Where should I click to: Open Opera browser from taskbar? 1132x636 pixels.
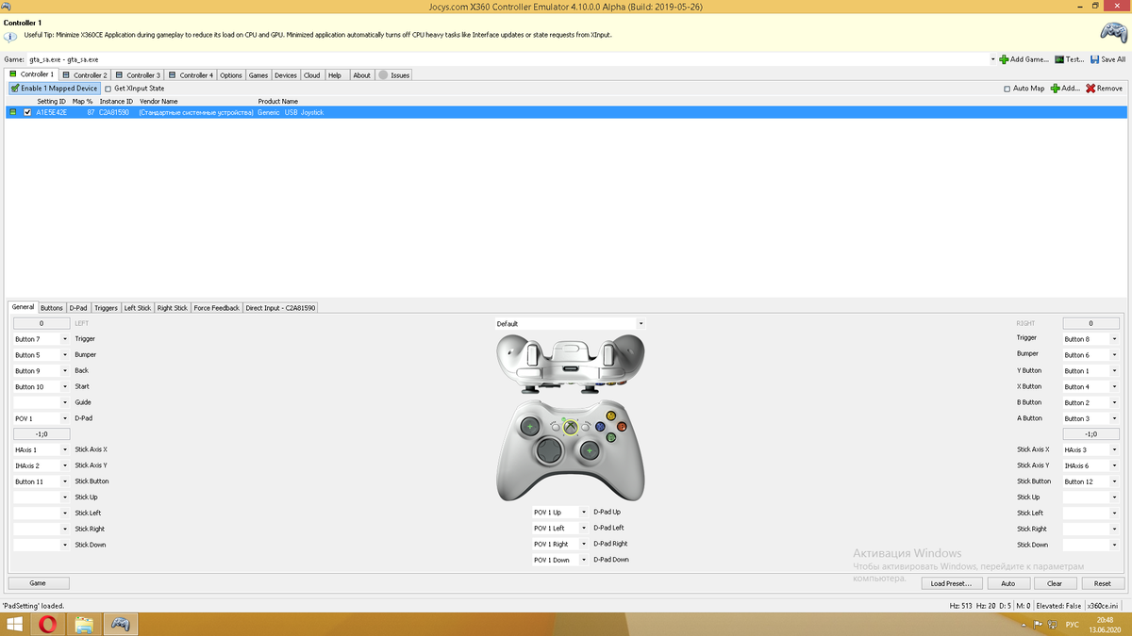(47, 624)
